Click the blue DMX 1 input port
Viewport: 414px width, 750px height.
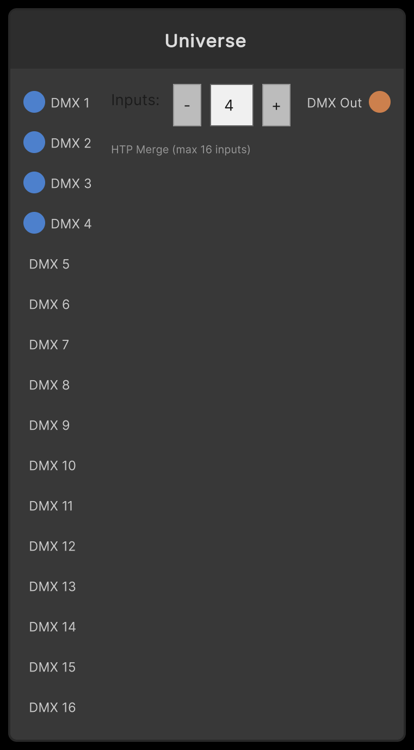coord(34,102)
